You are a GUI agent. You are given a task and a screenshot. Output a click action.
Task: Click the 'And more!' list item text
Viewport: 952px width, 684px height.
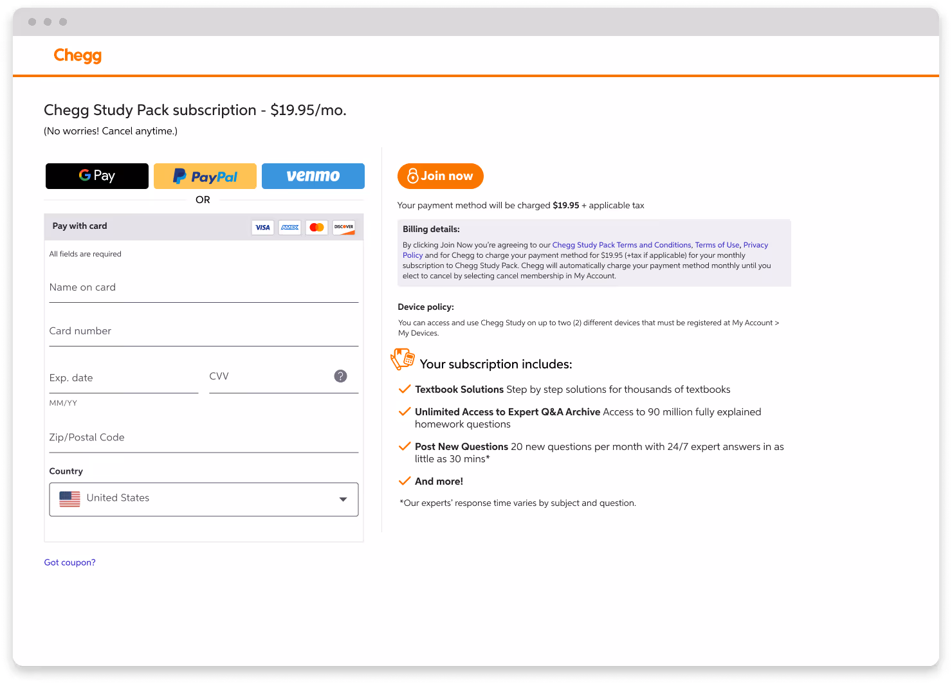pos(439,482)
